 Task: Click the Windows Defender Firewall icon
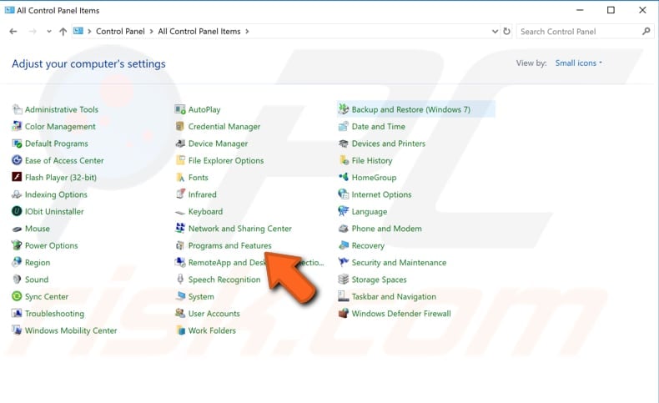point(344,314)
